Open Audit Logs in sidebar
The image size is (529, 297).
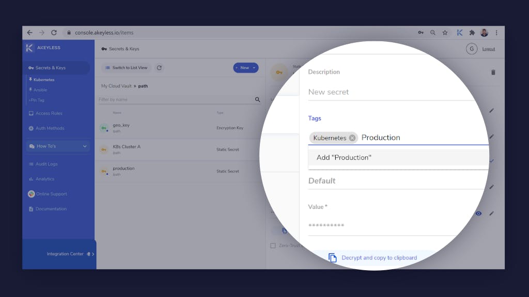pyautogui.click(x=46, y=164)
